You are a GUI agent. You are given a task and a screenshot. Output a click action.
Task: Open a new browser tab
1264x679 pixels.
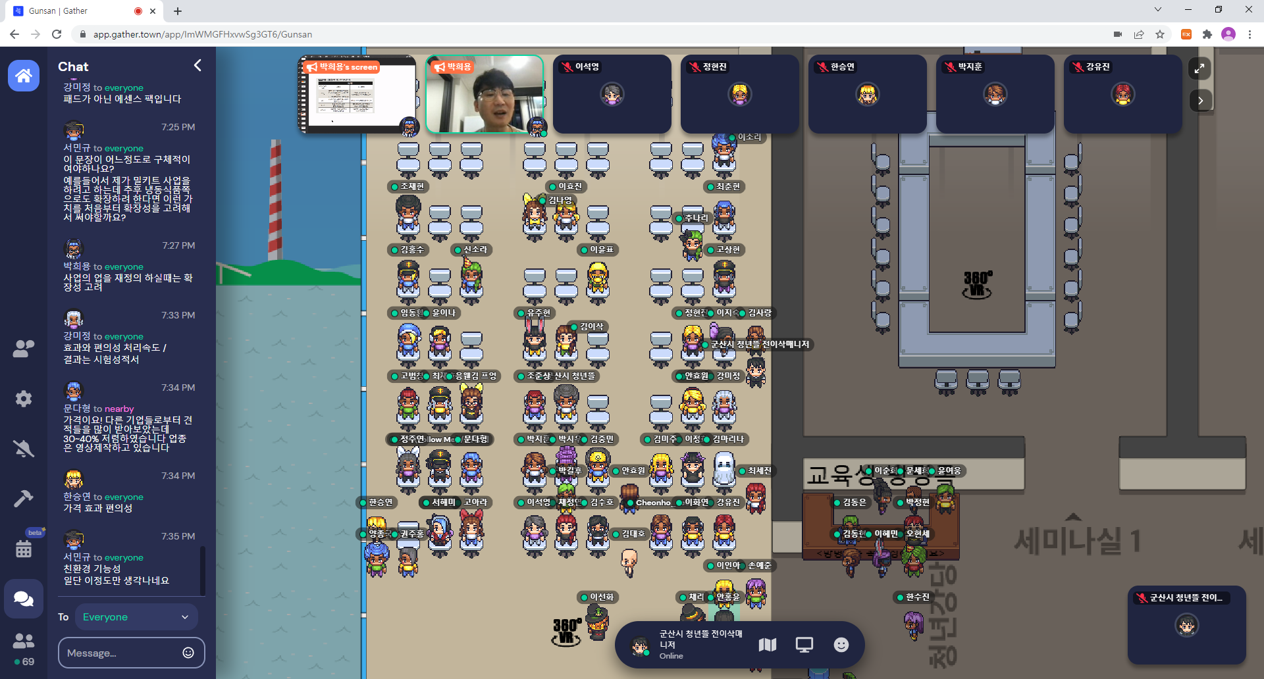(178, 11)
